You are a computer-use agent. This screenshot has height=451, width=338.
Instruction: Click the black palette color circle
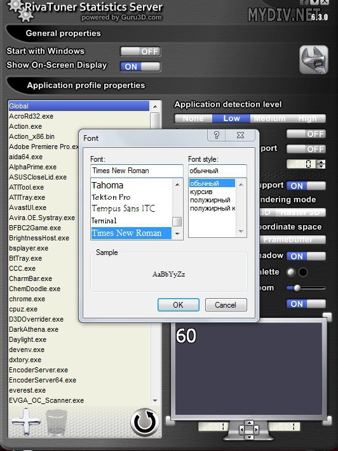303,272
